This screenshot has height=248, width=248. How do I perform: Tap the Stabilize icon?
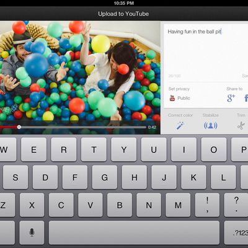point(211,125)
